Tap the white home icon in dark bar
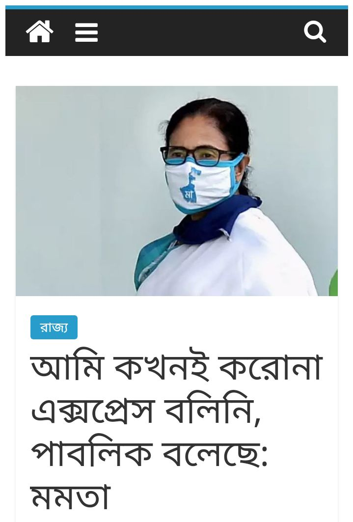Viewport: 353px width, 522px height. click(x=40, y=31)
